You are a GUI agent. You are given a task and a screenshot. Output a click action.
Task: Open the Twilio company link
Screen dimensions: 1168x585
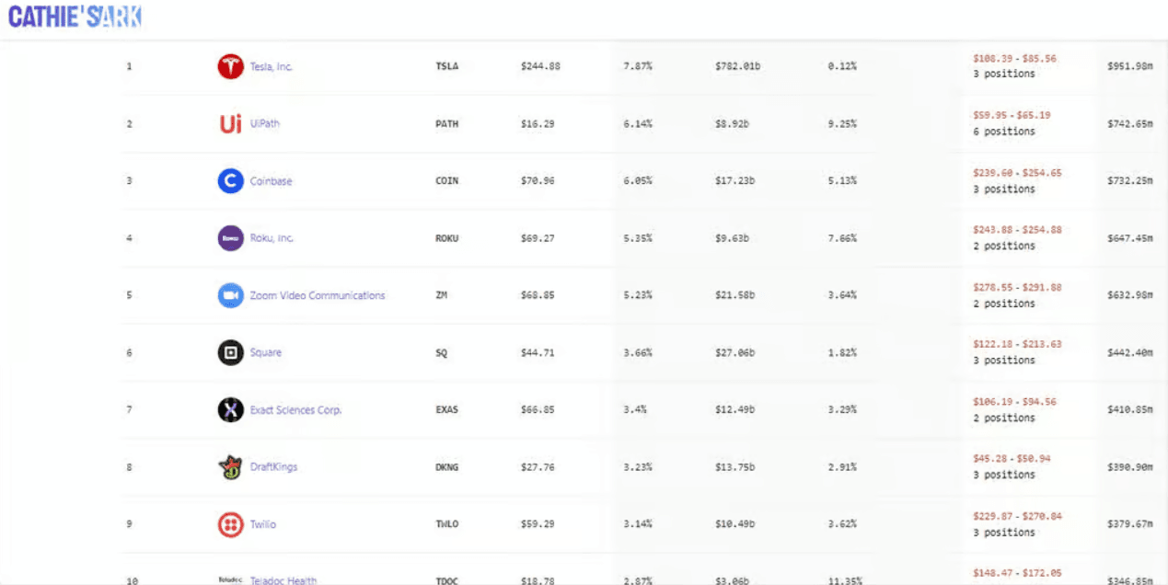[262, 524]
